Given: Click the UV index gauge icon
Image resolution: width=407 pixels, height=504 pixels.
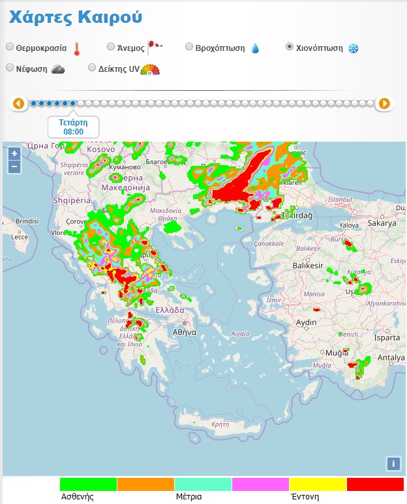Looking at the screenshot, I should point(150,69).
